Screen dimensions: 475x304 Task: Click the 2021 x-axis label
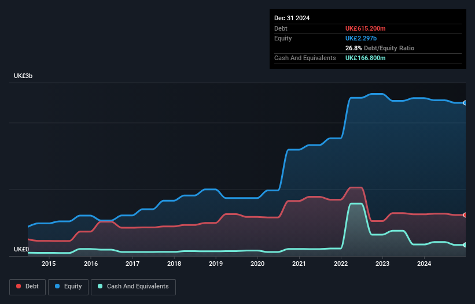click(x=299, y=264)
